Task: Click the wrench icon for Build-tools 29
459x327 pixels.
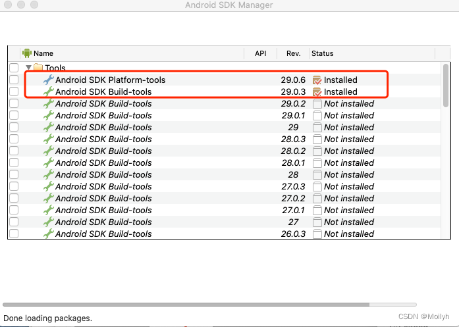Action: [49, 127]
